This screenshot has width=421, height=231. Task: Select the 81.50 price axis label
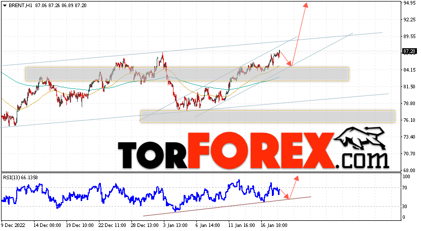point(409,86)
